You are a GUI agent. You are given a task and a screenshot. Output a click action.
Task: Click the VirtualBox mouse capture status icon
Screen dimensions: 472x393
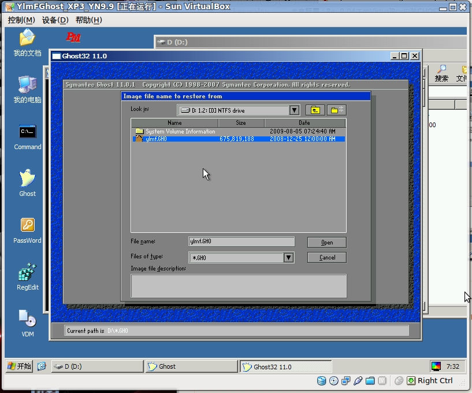tap(399, 381)
